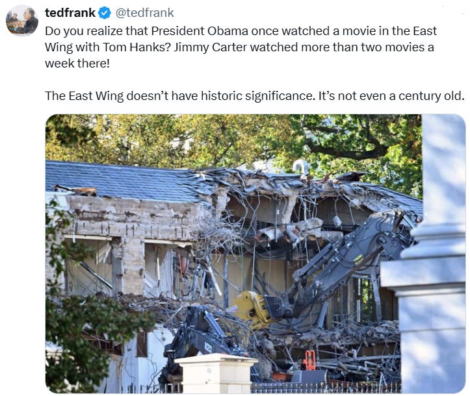Click the blue verified badge

[105, 13]
